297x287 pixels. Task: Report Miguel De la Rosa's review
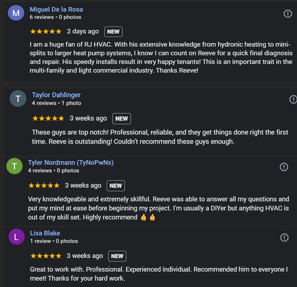[x=288, y=14]
